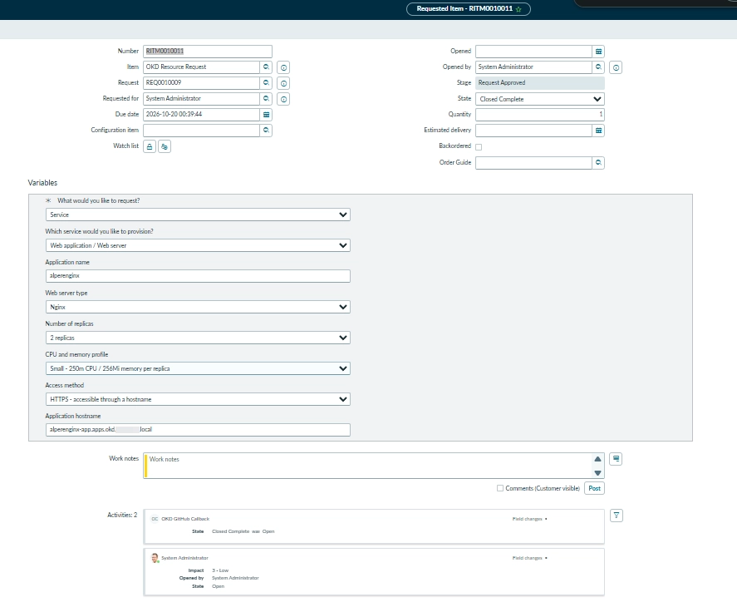This screenshot has width=737, height=607.
Task: Open the Which service to provision dropdown
Action: [x=198, y=245]
